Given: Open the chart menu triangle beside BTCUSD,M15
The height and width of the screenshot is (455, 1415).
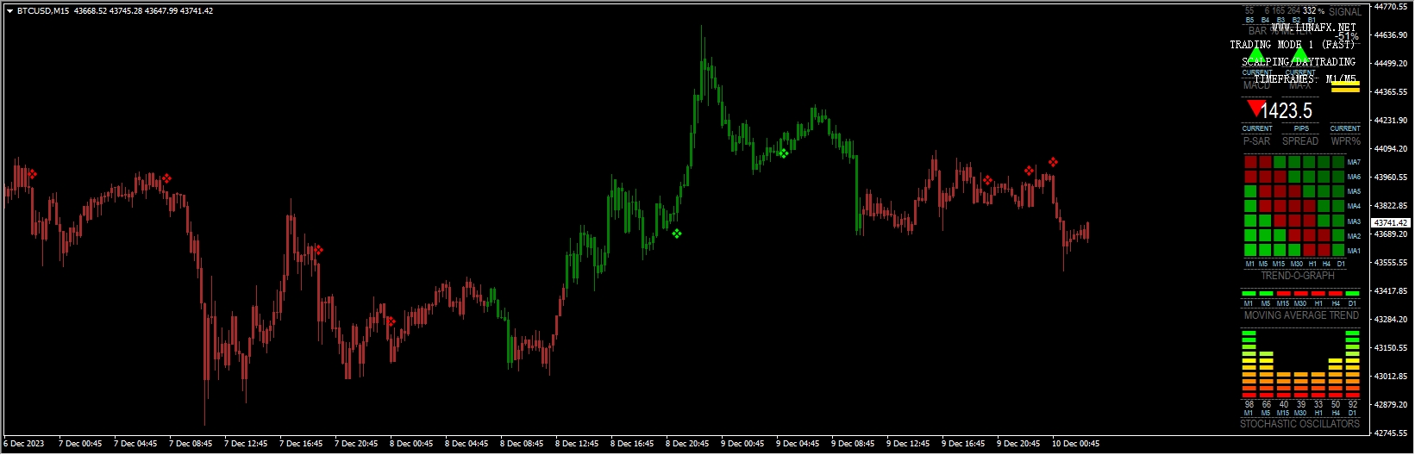Looking at the screenshot, I should pos(10,11).
